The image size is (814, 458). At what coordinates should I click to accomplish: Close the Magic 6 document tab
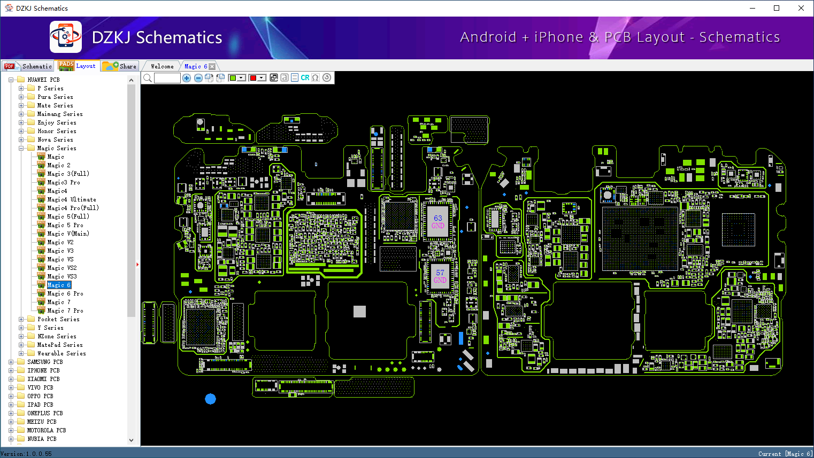point(212,66)
